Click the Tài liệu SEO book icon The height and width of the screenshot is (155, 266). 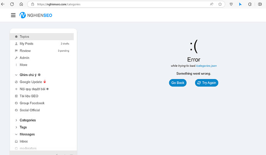(16, 96)
